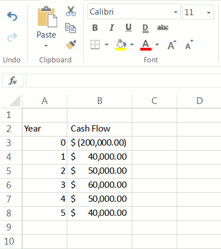
Task: Toggle Strikethrough abc formatting
Action: [163, 28]
